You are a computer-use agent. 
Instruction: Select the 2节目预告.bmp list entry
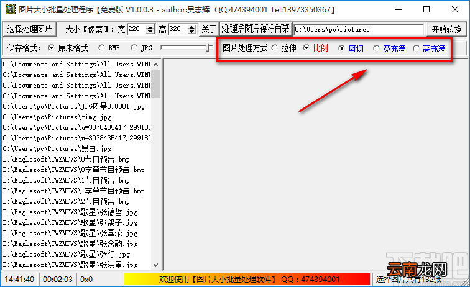76,201
